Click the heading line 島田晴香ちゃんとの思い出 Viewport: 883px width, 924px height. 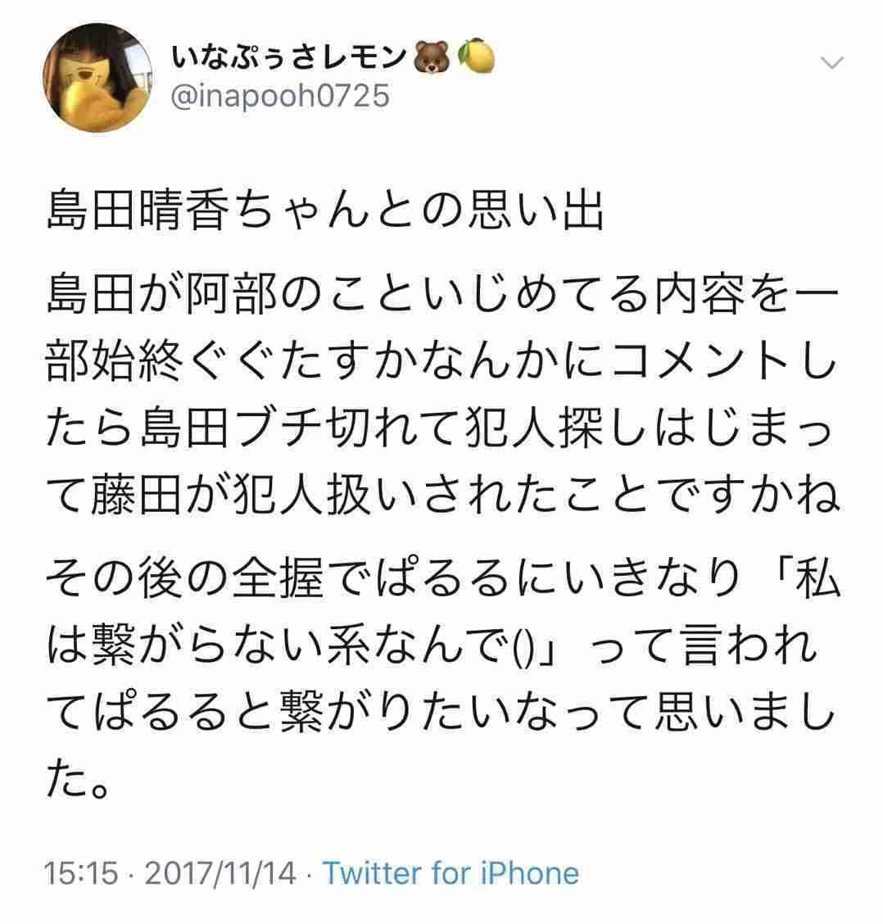[x=325, y=211]
